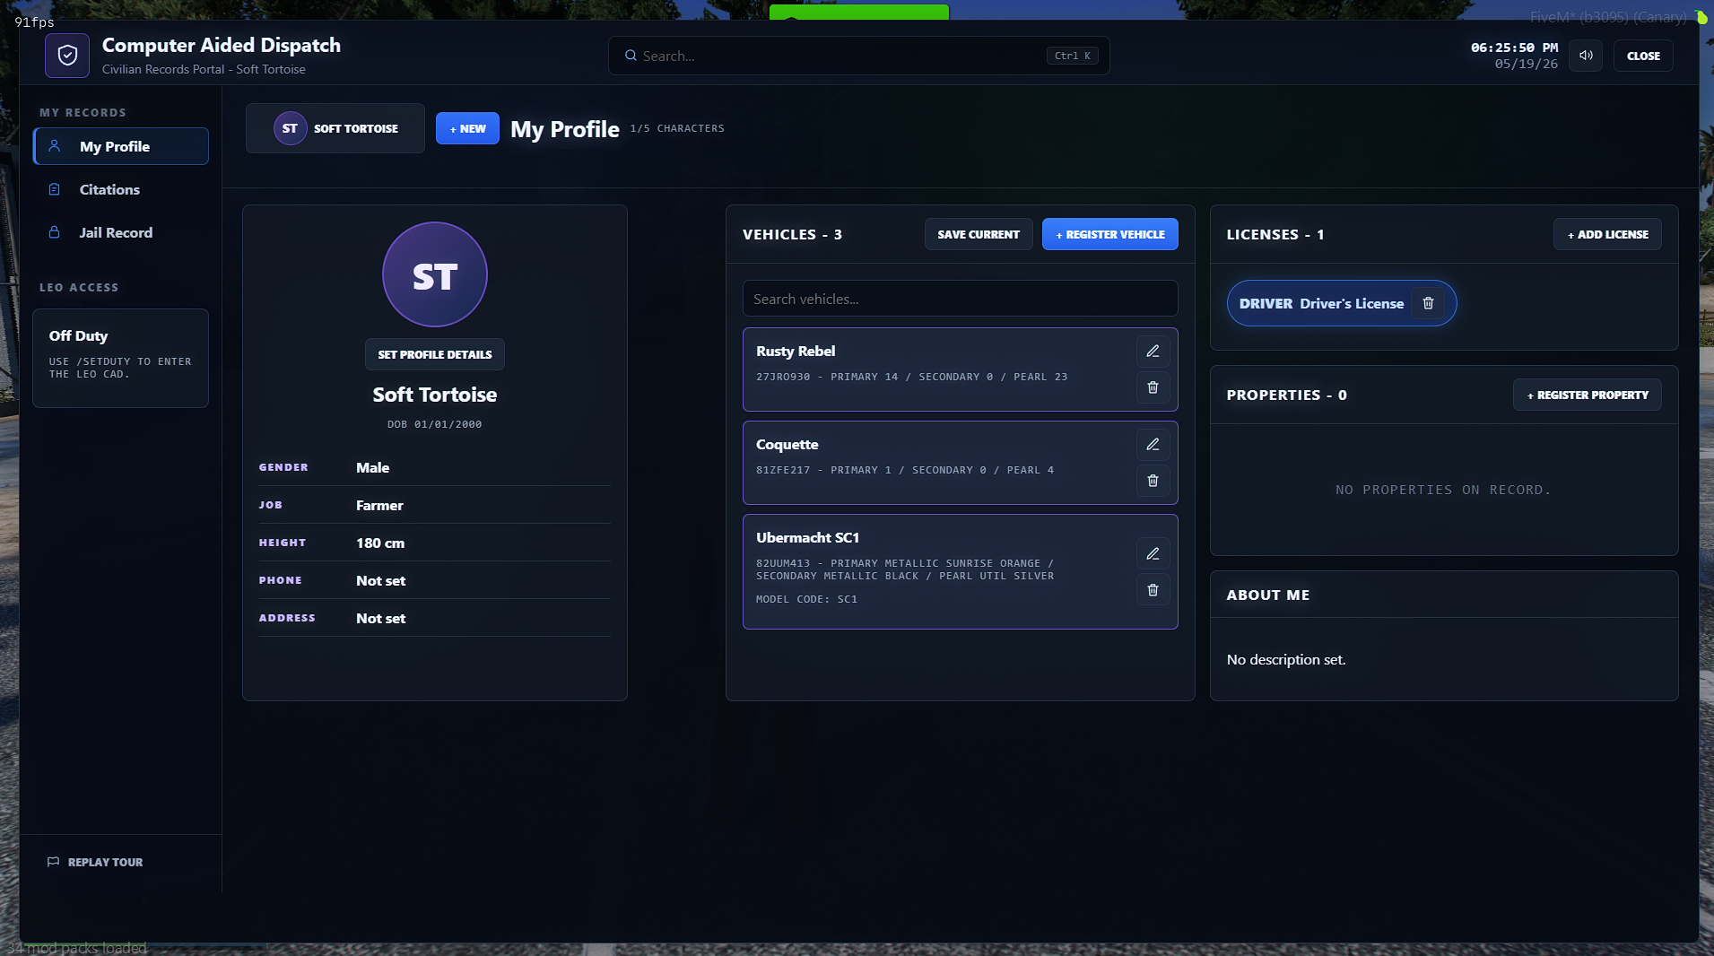This screenshot has height=956, width=1714.
Task: Edit the Rusty Rebel vehicle
Action: (1153, 352)
